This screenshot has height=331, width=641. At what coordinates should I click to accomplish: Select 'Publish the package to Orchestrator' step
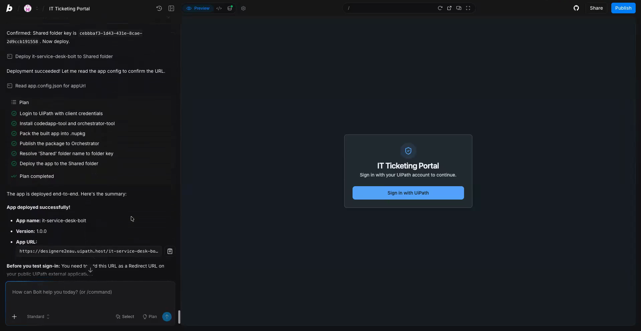click(x=59, y=143)
